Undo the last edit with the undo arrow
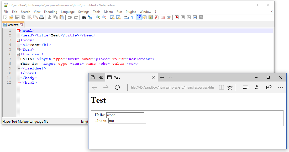Screen dimensions: 289x152 70,17
